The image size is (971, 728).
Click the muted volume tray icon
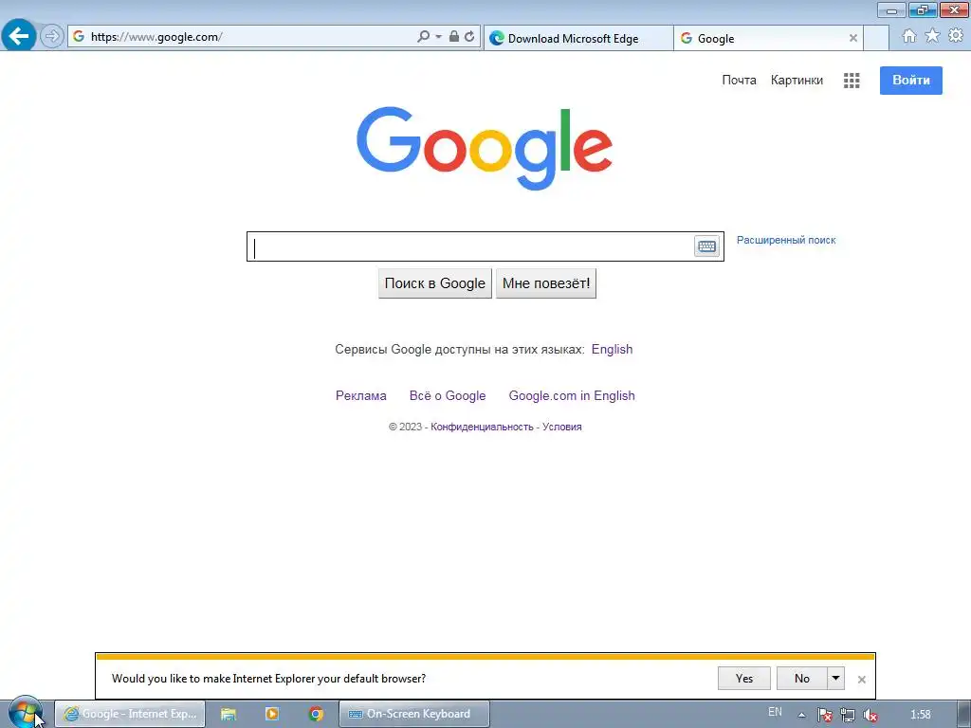pos(870,715)
